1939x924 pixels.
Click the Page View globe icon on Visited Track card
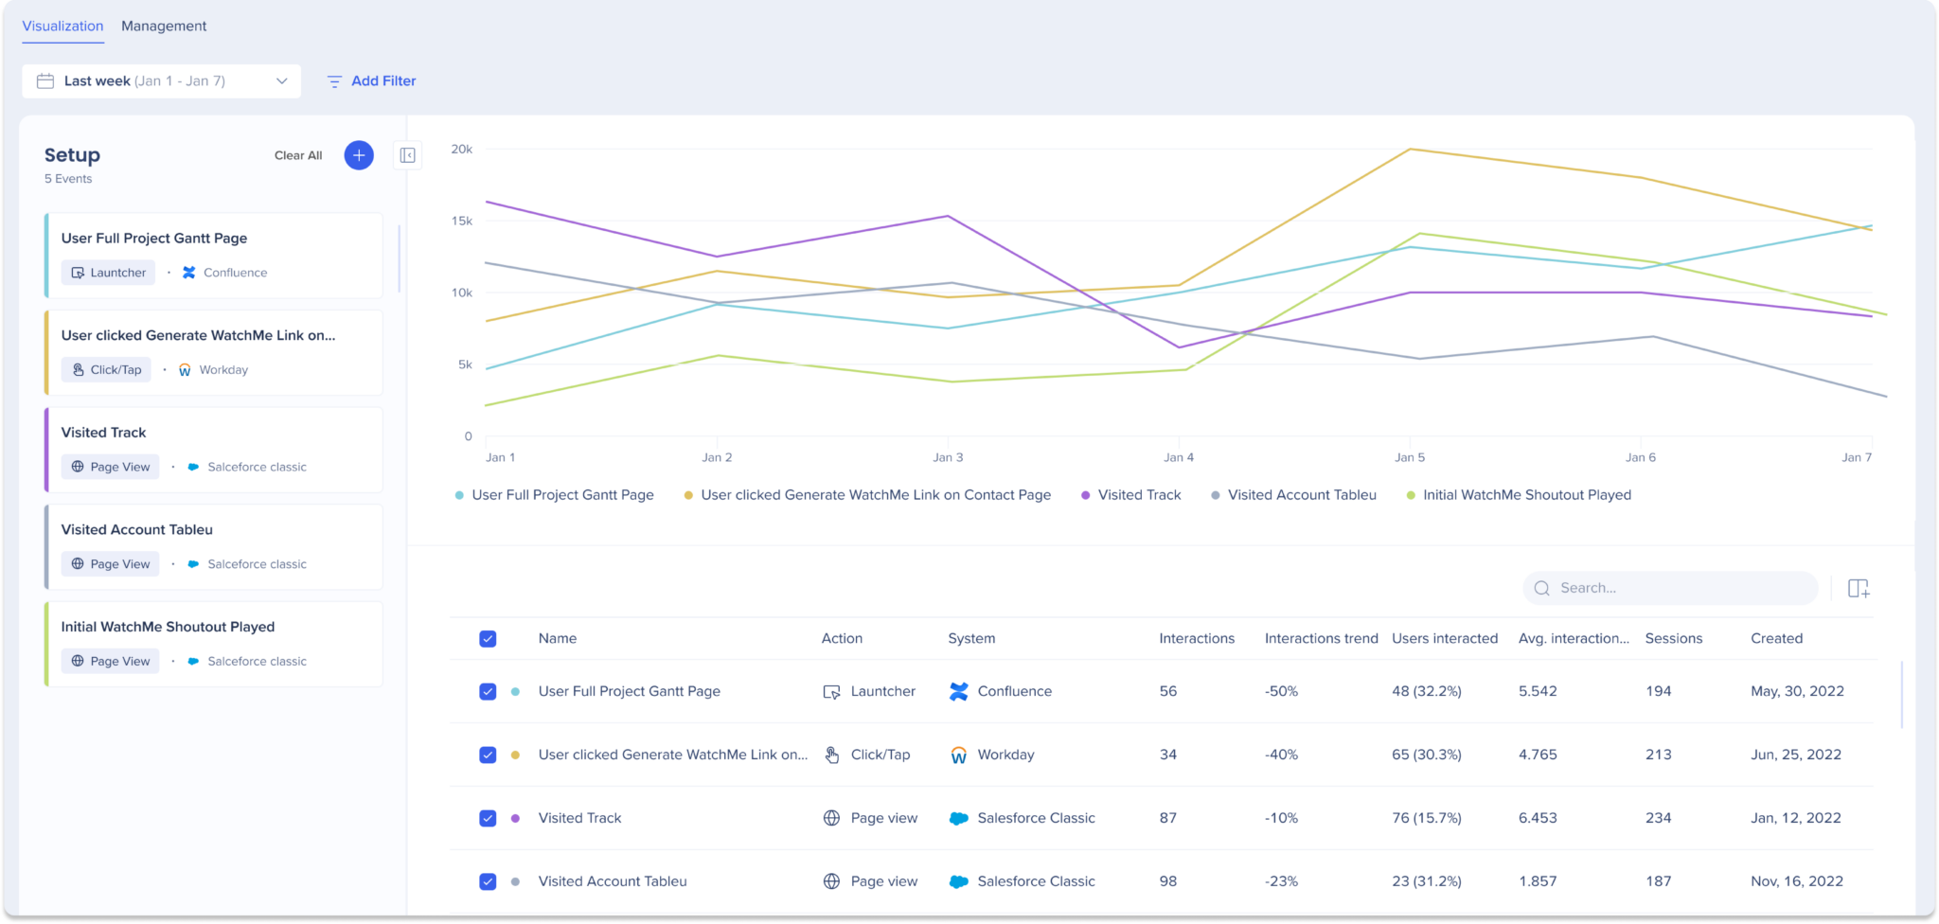coord(80,466)
